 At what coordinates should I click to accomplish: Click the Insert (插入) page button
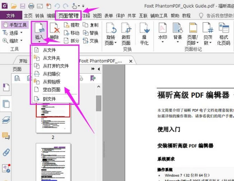(39, 32)
